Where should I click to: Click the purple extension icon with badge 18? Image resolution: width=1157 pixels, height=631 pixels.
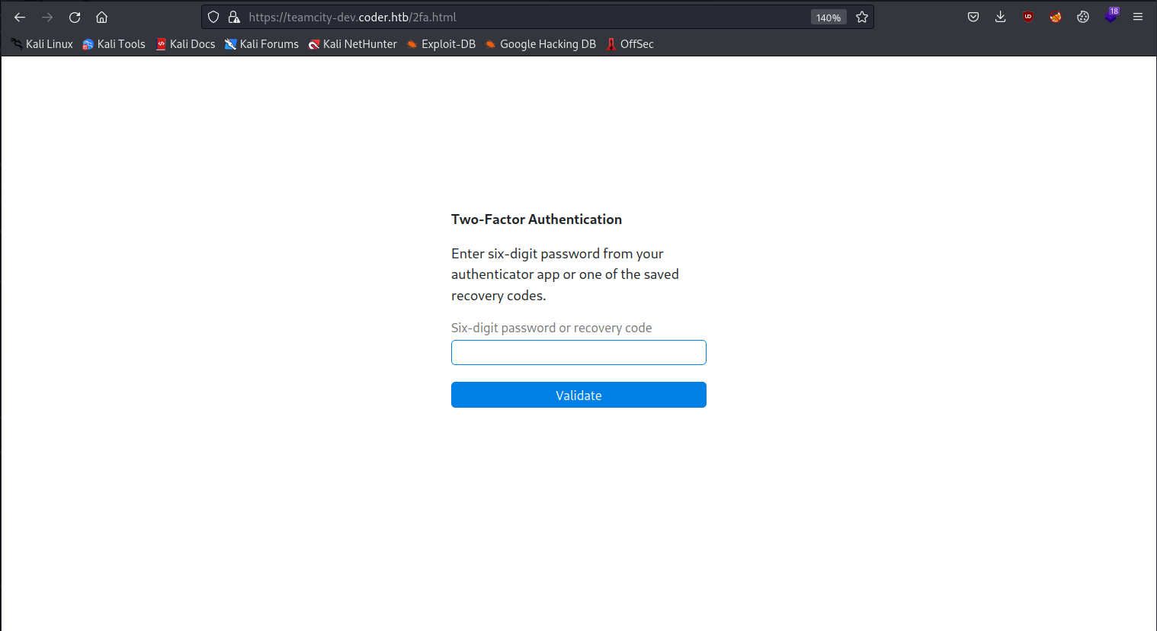click(1111, 17)
